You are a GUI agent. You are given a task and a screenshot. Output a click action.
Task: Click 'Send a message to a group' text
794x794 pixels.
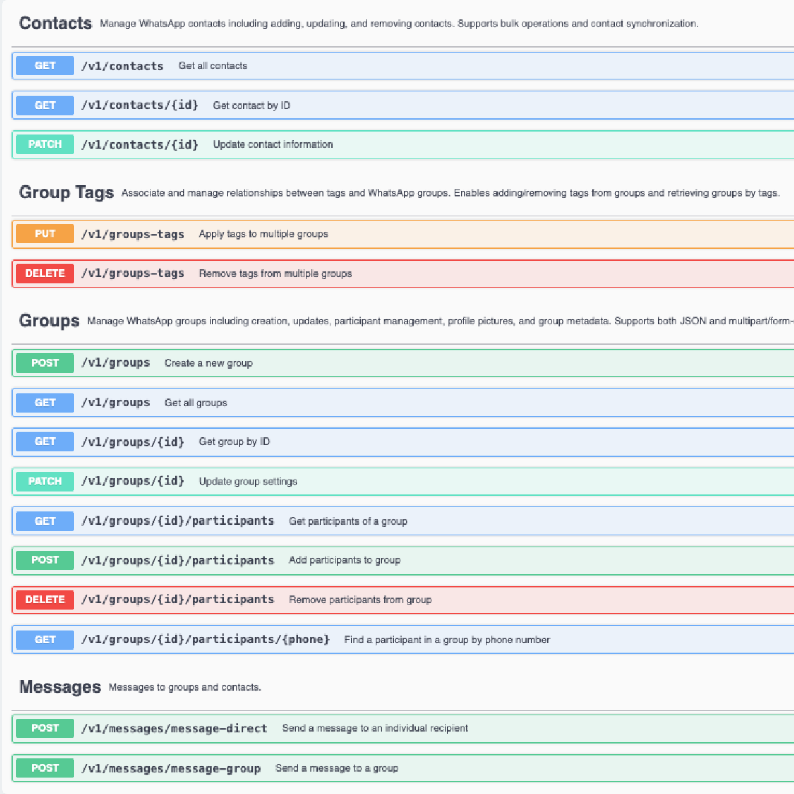point(337,768)
